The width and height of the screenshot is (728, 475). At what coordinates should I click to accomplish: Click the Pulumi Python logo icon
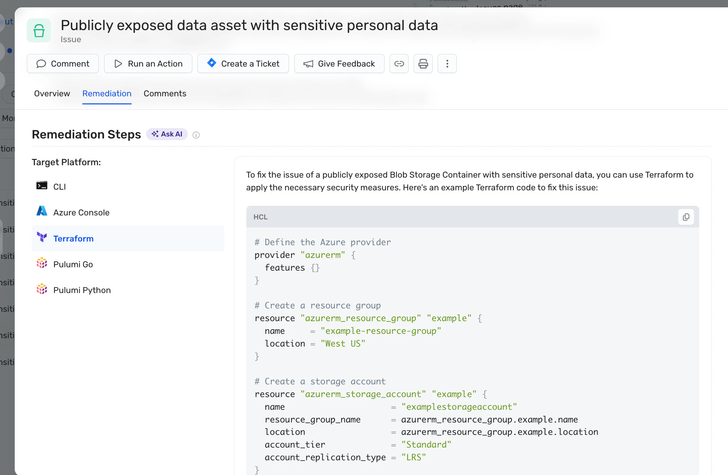tap(42, 289)
